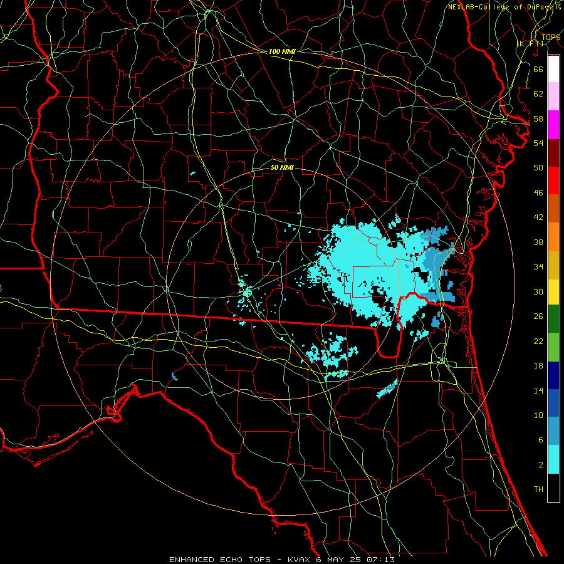The width and height of the screenshot is (564, 564).
Task: Click the legend value '38'
Action: 538,242
